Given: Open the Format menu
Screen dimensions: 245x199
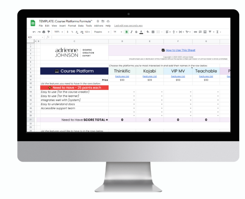Looking at the screenshot, I should [x=72, y=26].
